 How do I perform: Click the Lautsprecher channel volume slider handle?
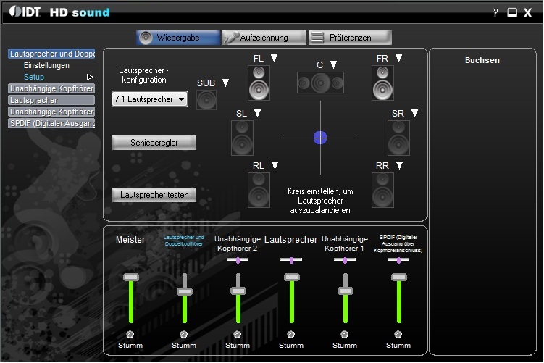(x=292, y=277)
